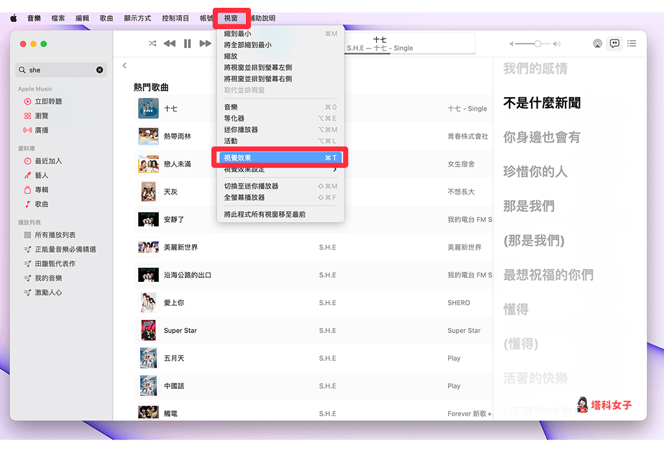Open 廣播 in the sidebar
Screen dimensions: 664x453
(x=41, y=130)
